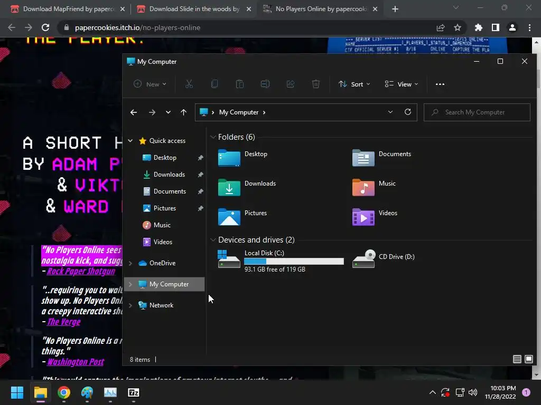Click the Delete trash icon in toolbar
The height and width of the screenshot is (405, 541).
pyautogui.click(x=316, y=84)
